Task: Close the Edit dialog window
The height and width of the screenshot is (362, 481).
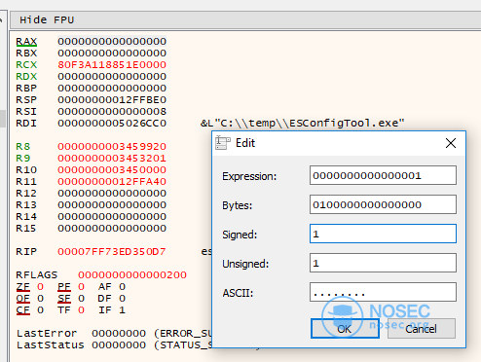Action: (451, 143)
